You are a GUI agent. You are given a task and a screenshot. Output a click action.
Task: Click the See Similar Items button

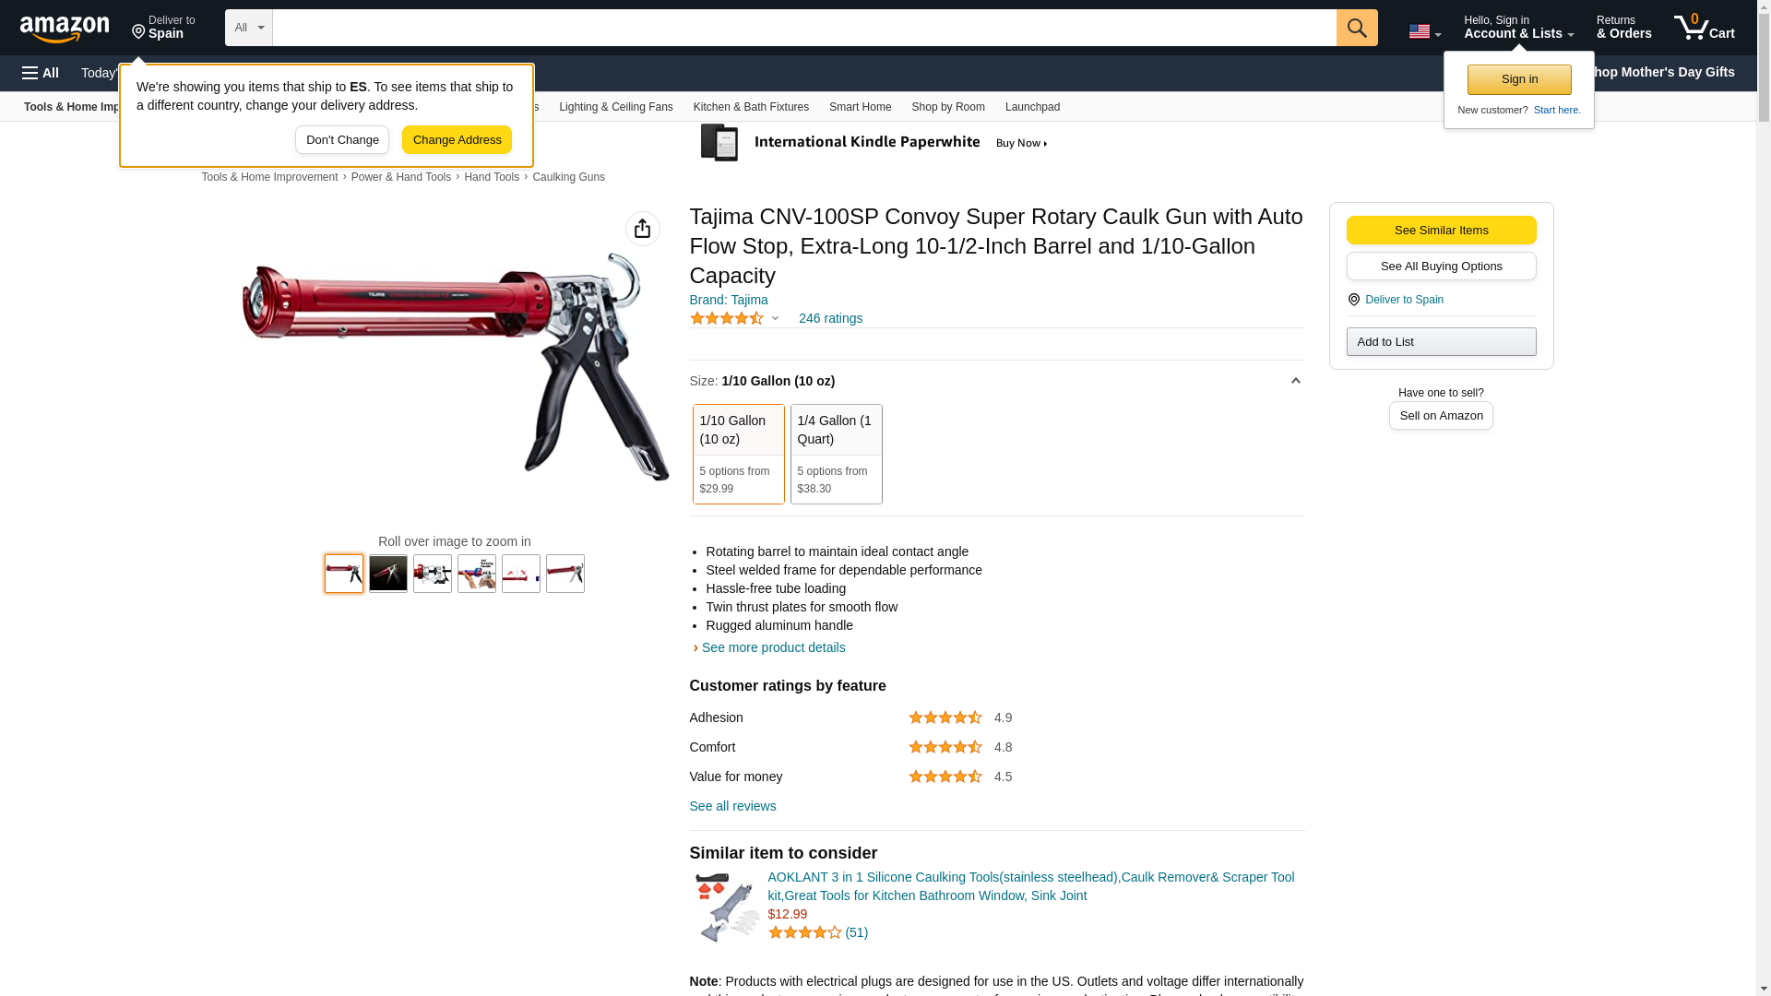[1441, 231]
